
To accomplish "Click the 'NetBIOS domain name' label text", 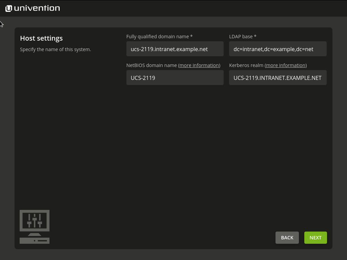I will (151, 65).
